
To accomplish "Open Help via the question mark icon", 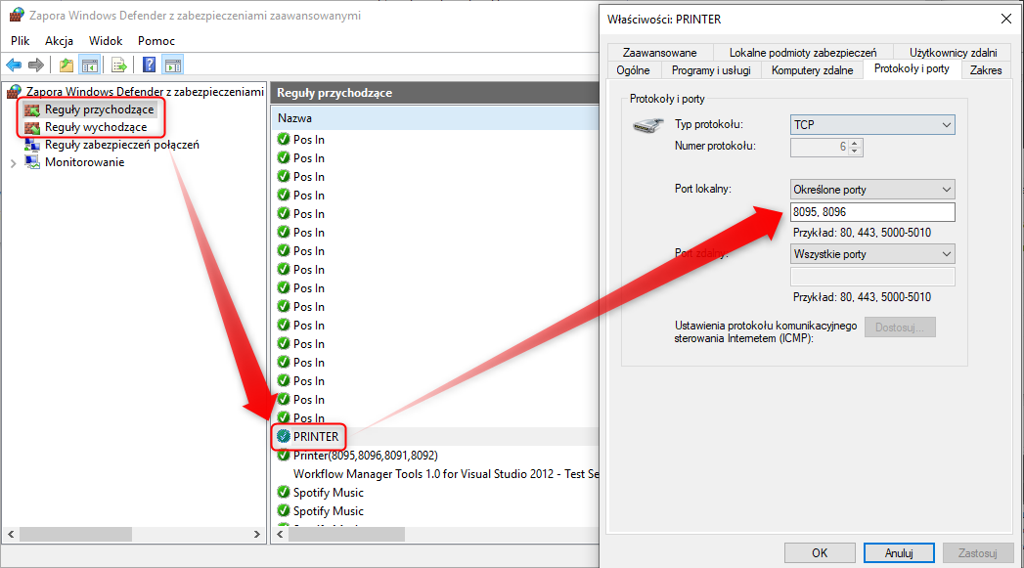I will coord(150,66).
